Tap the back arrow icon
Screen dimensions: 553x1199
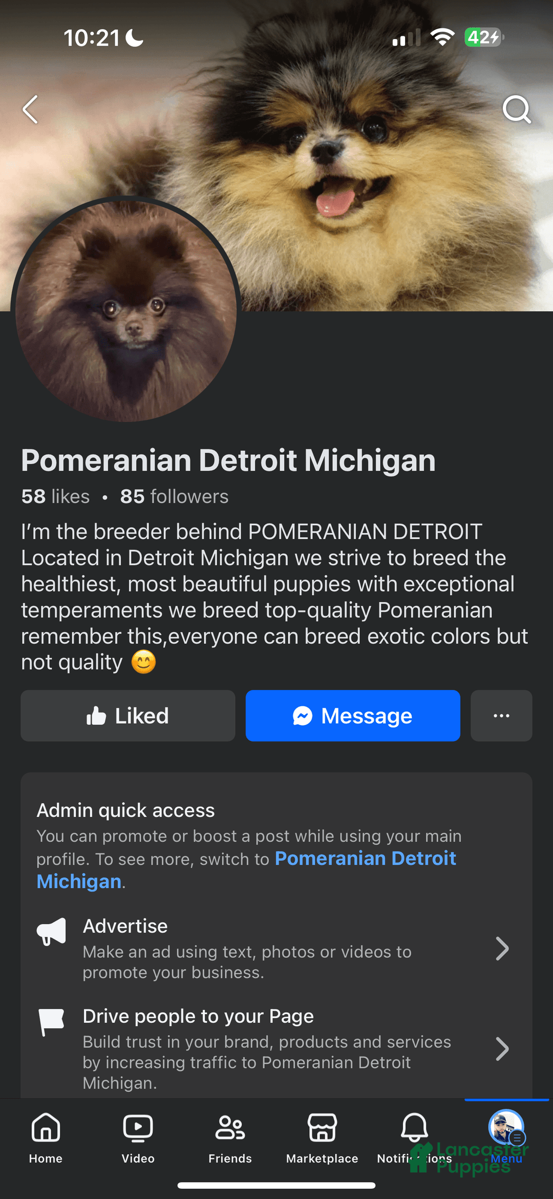[31, 109]
